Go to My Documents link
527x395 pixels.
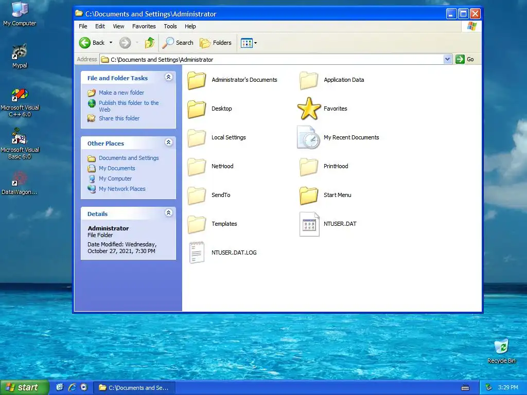click(x=117, y=168)
